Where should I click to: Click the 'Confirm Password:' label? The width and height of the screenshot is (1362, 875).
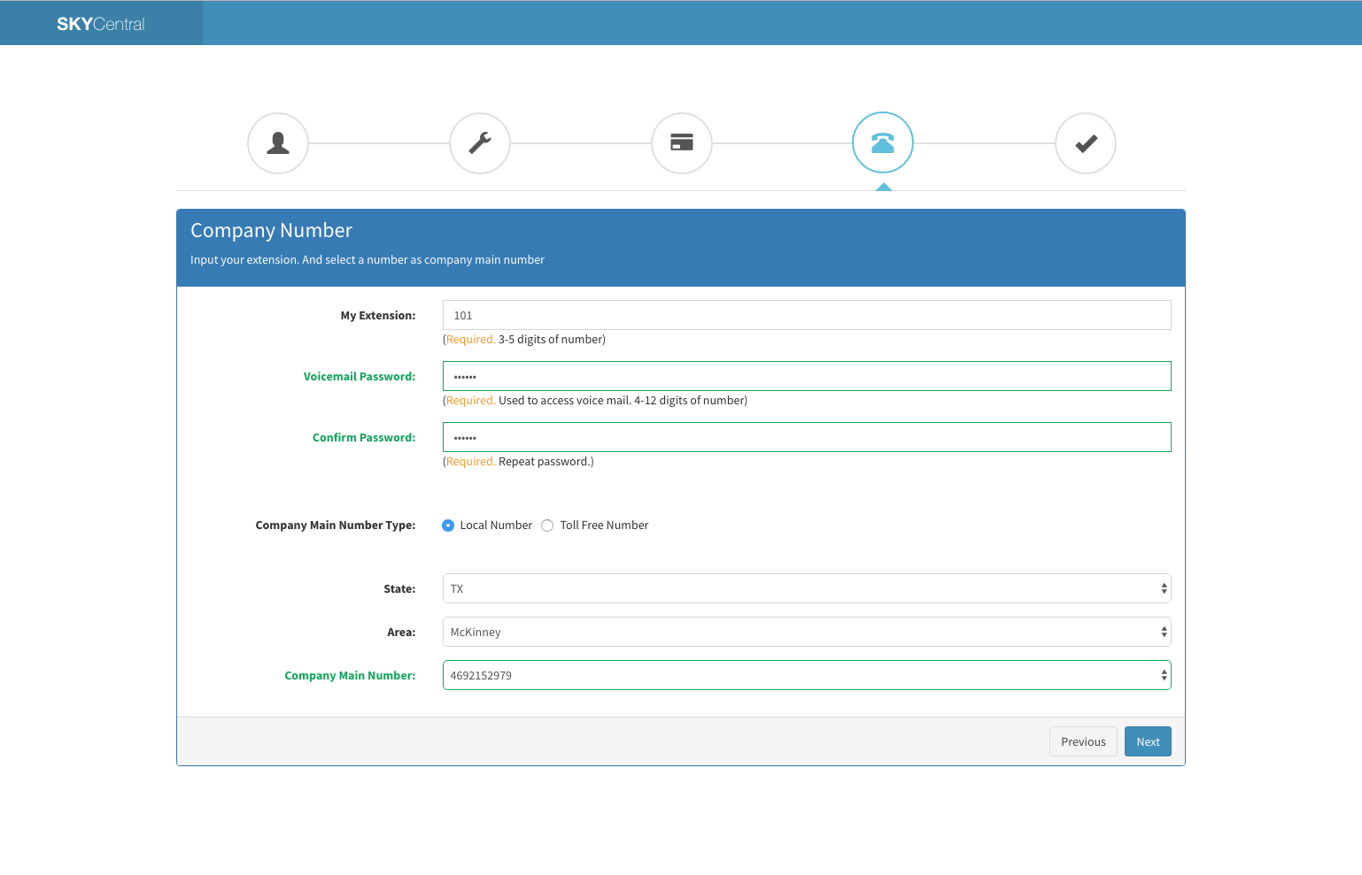tap(364, 438)
